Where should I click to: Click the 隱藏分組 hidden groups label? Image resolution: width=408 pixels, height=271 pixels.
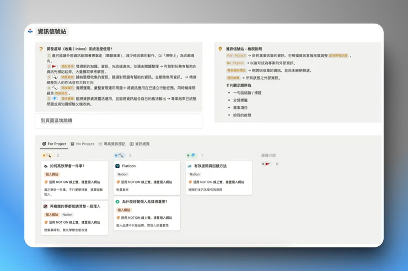[x=269, y=156]
